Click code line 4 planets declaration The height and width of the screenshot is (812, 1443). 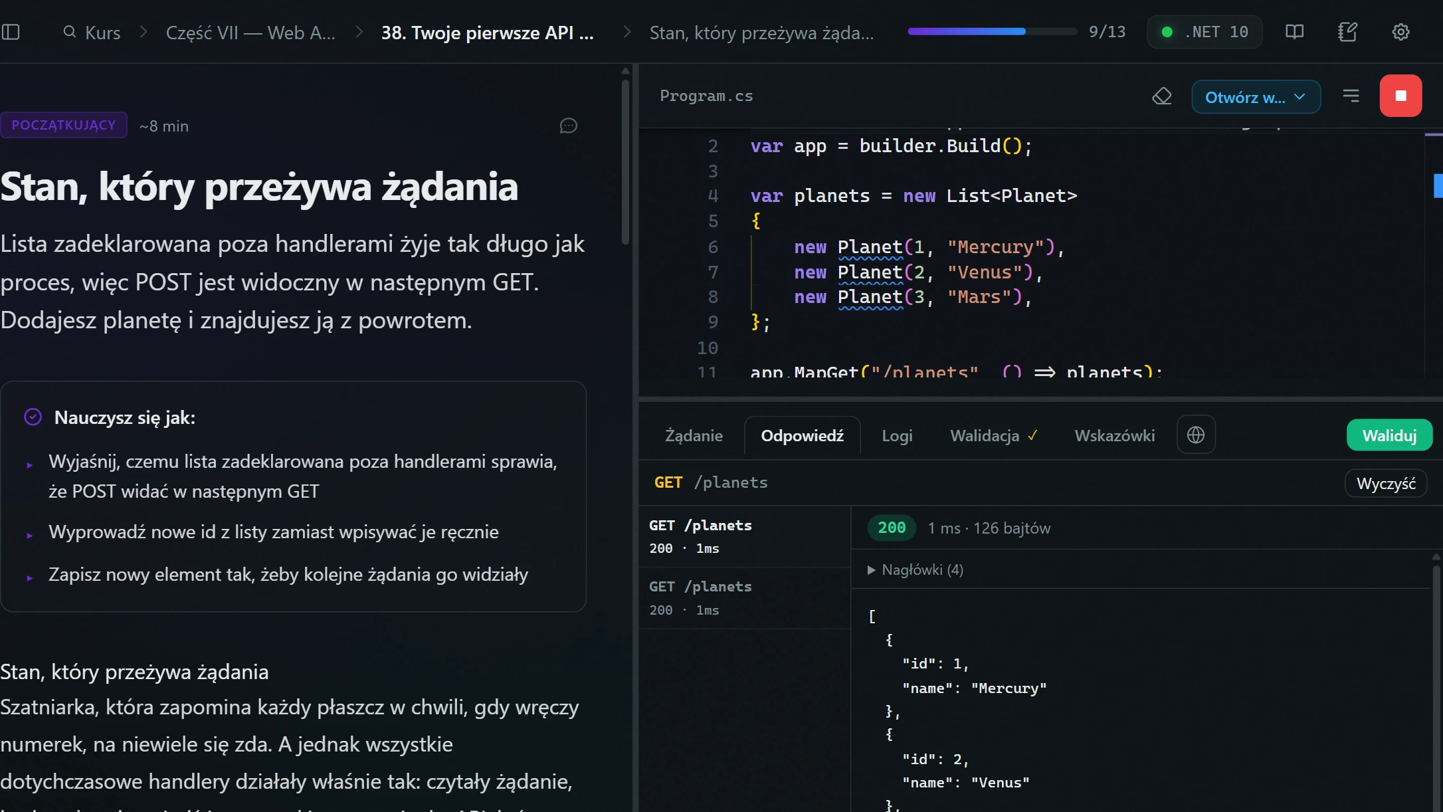(914, 196)
